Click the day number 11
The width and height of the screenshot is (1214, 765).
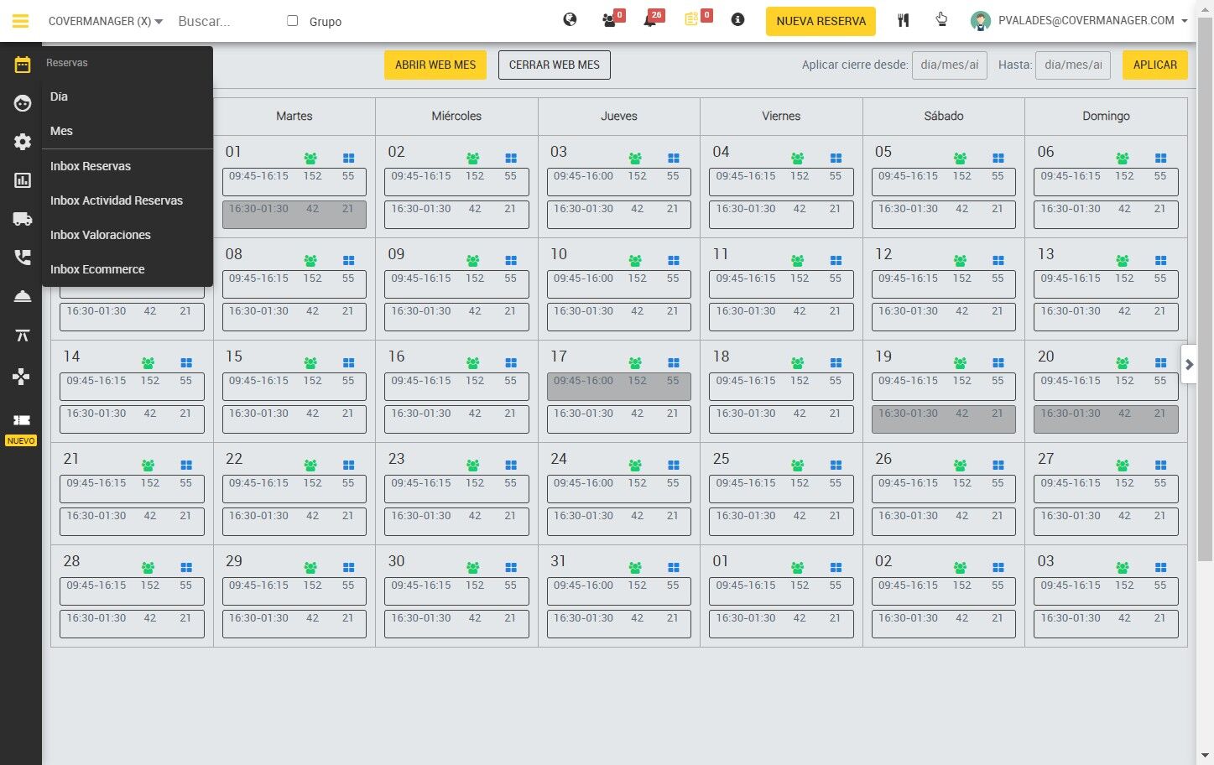(721, 254)
